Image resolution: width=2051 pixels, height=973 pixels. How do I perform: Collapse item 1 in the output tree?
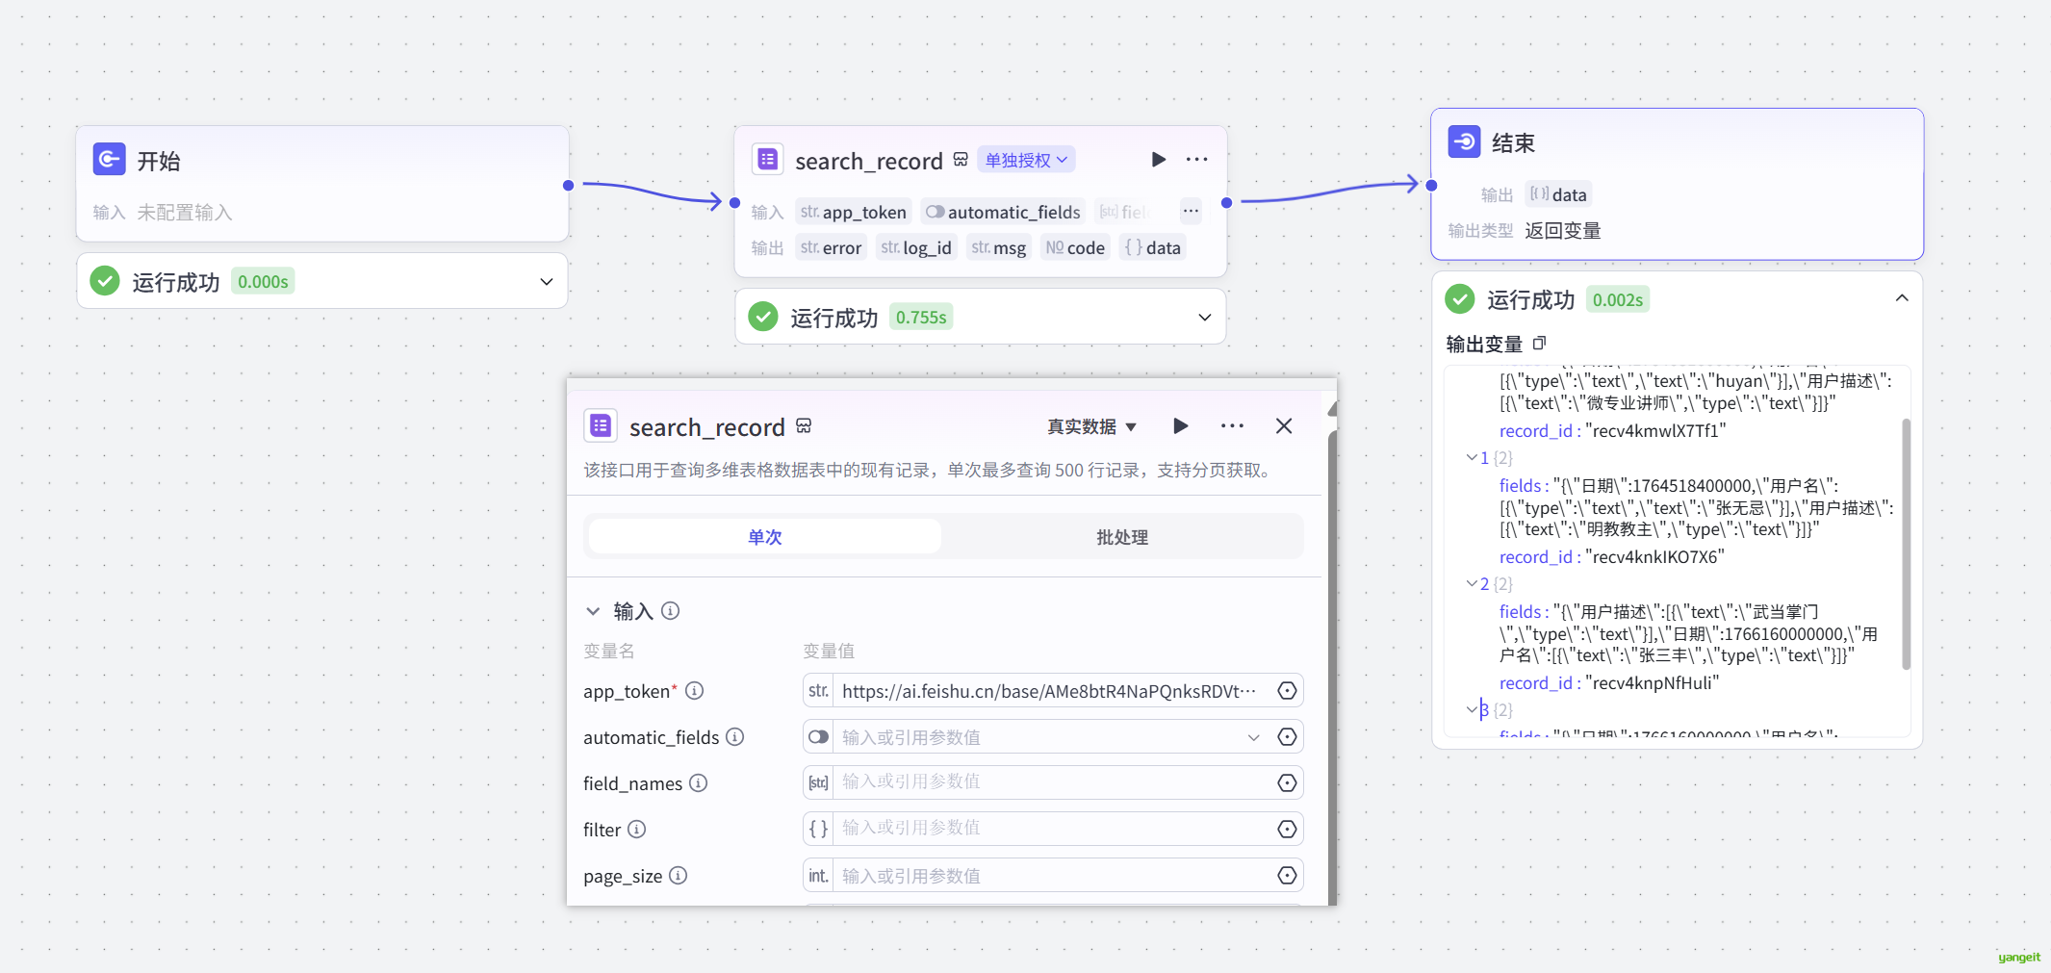point(1472,458)
